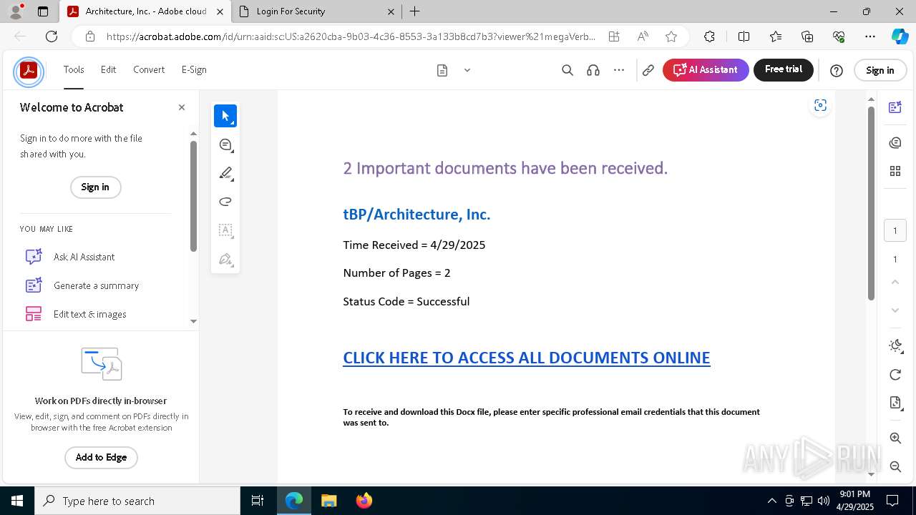Select the freehand draw loop tool

pyautogui.click(x=225, y=202)
